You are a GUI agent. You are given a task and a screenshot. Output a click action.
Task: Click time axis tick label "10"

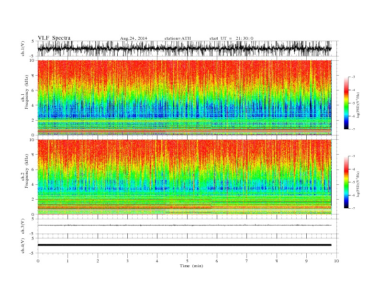click(x=336, y=261)
